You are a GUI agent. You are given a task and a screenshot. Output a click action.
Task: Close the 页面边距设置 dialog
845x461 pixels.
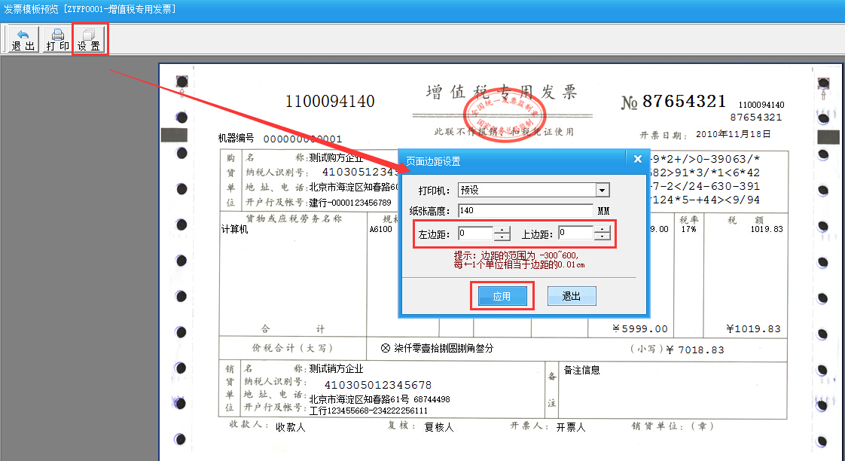coord(638,159)
